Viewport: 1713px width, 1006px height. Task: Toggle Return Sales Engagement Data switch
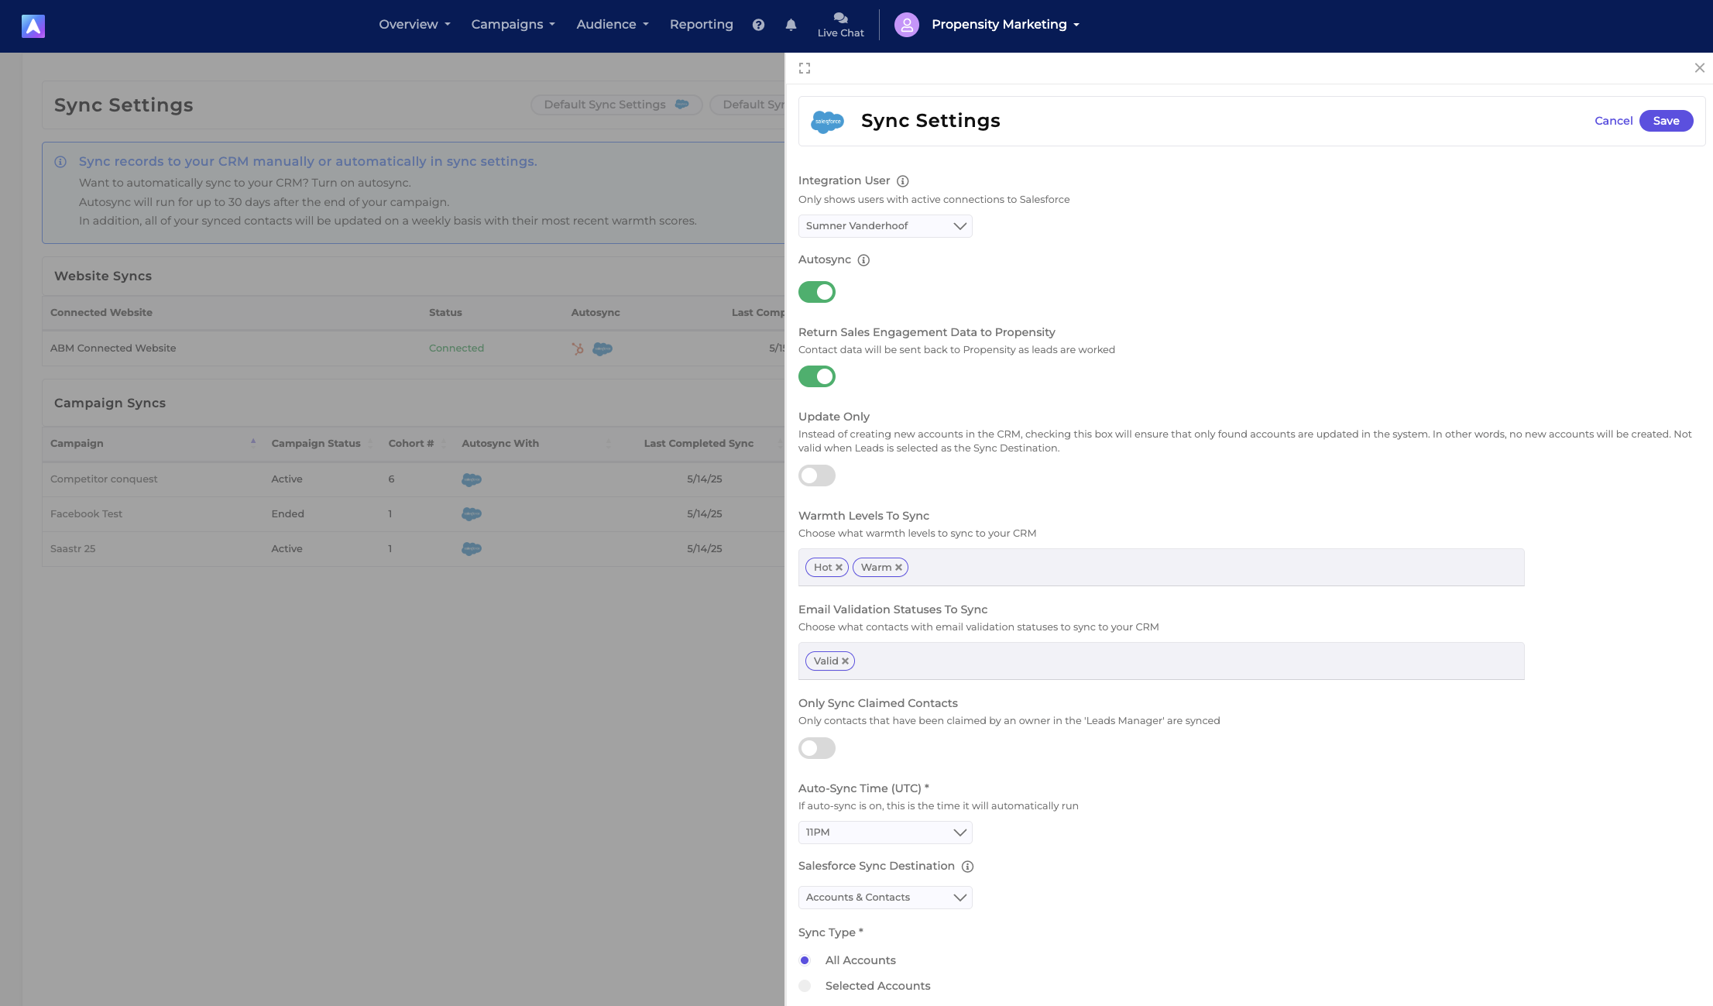[817, 376]
